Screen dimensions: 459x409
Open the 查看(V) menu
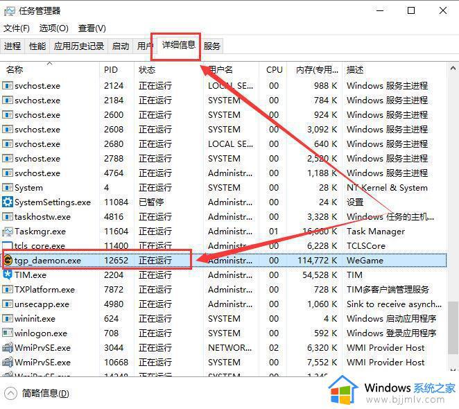(92, 28)
